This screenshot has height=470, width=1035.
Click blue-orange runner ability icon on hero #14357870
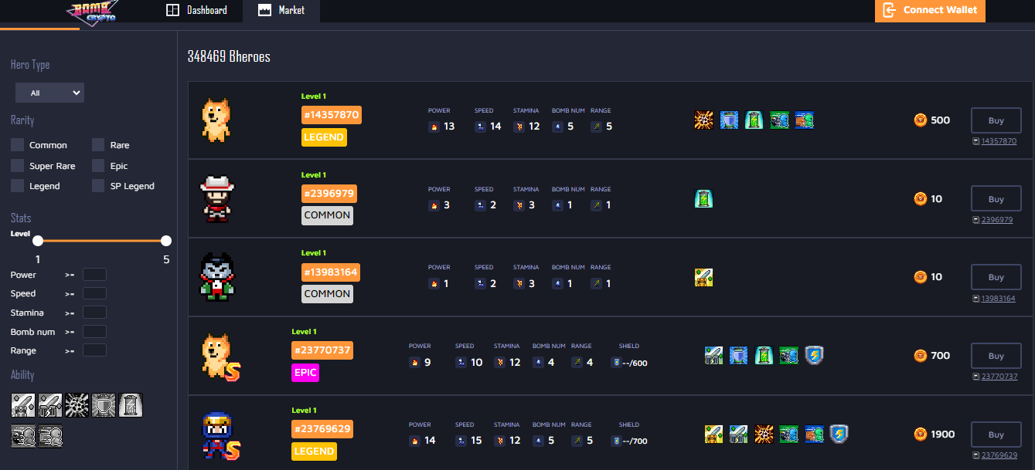pos(805,120)
